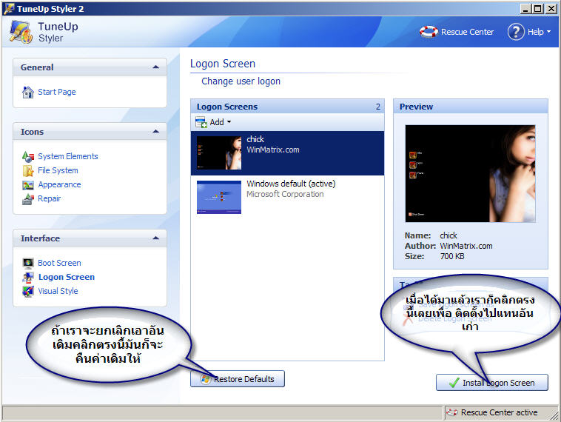
Task: Click the Change user logon subtitle
Action: [x=241, y=81]
